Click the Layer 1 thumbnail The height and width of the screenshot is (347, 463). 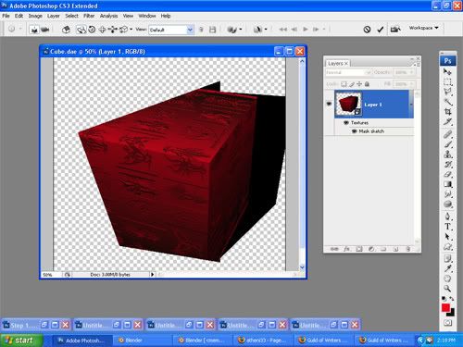click(348, 105)
